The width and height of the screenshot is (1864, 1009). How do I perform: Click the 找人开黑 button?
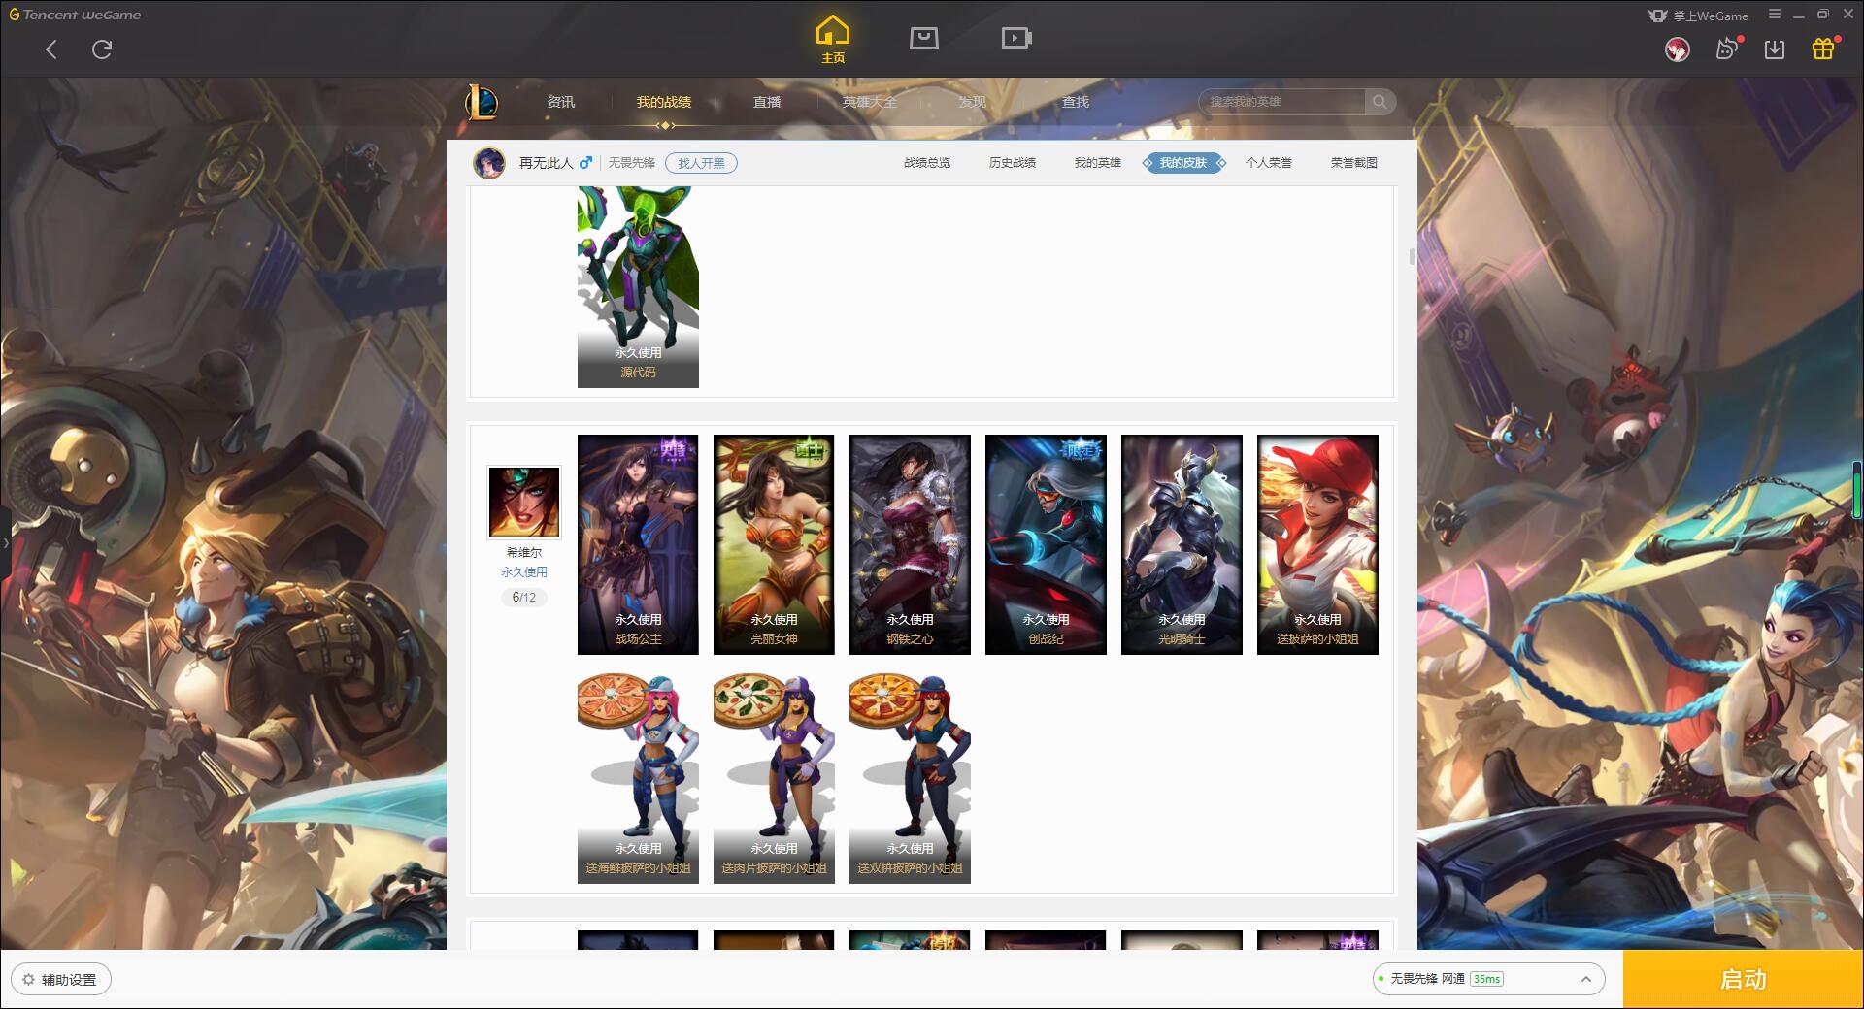(701, 163)
